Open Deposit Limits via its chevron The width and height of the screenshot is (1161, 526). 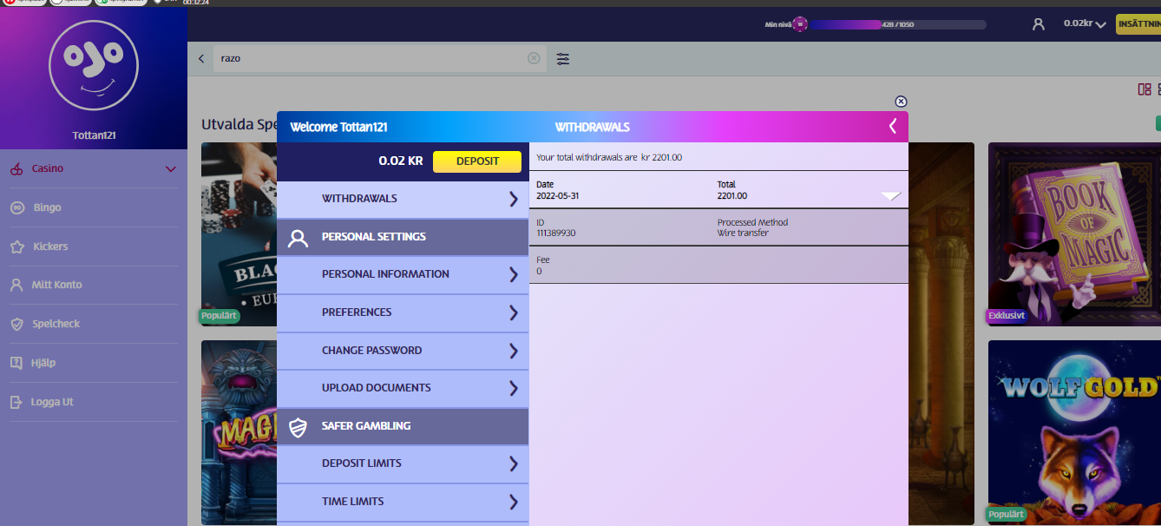pos(513,464)
